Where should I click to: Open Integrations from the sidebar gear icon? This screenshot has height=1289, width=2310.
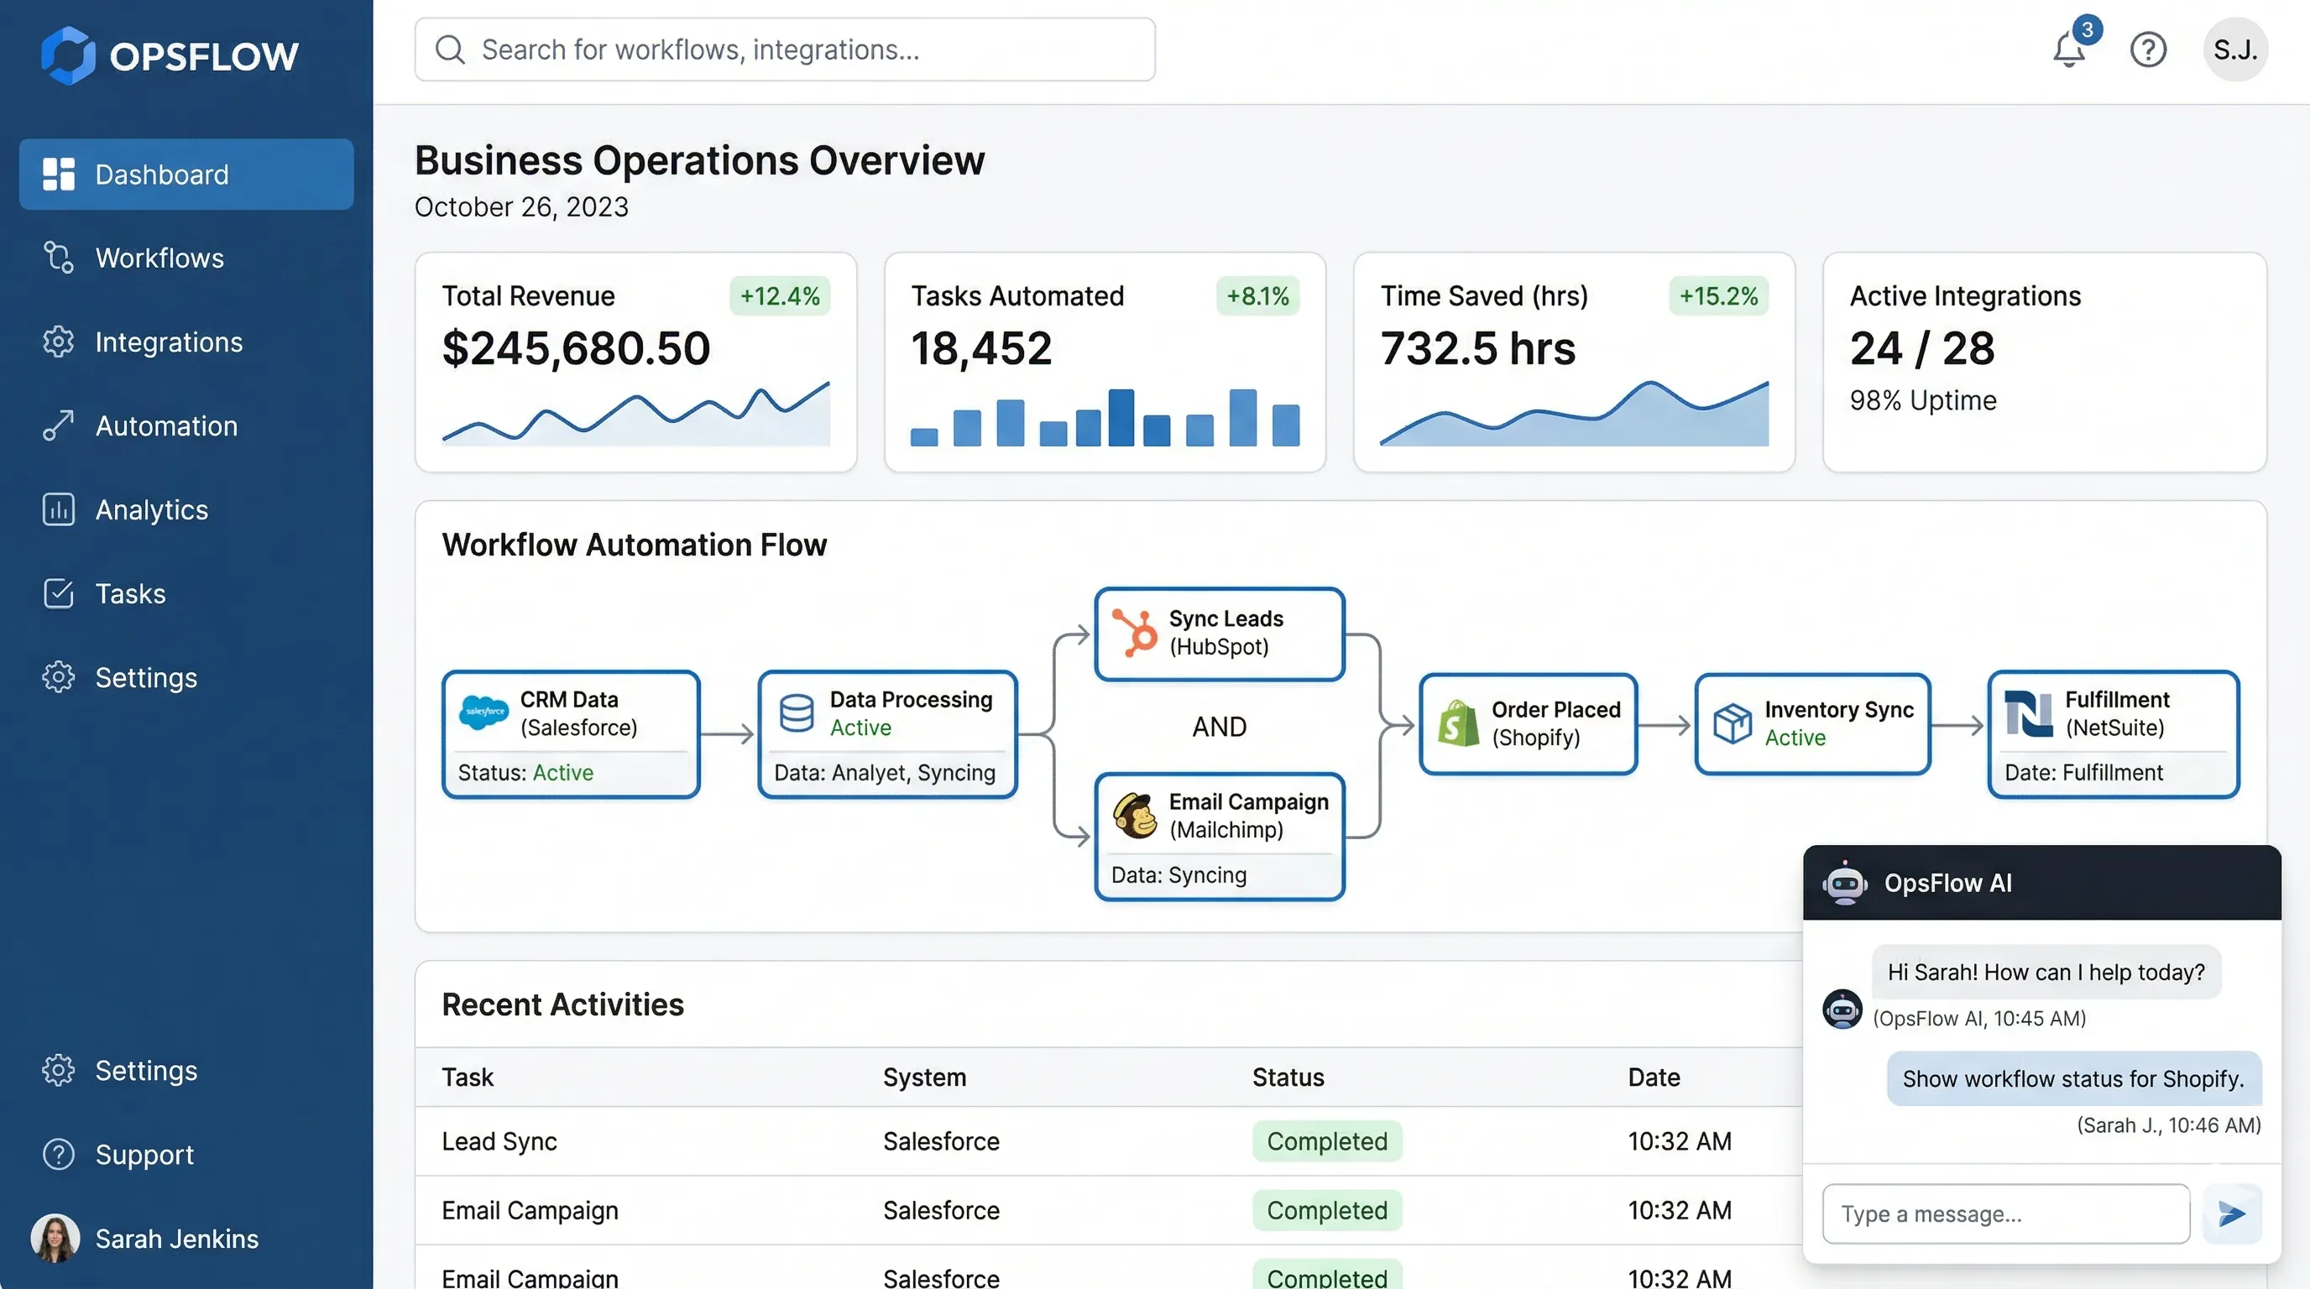[57, 342]
